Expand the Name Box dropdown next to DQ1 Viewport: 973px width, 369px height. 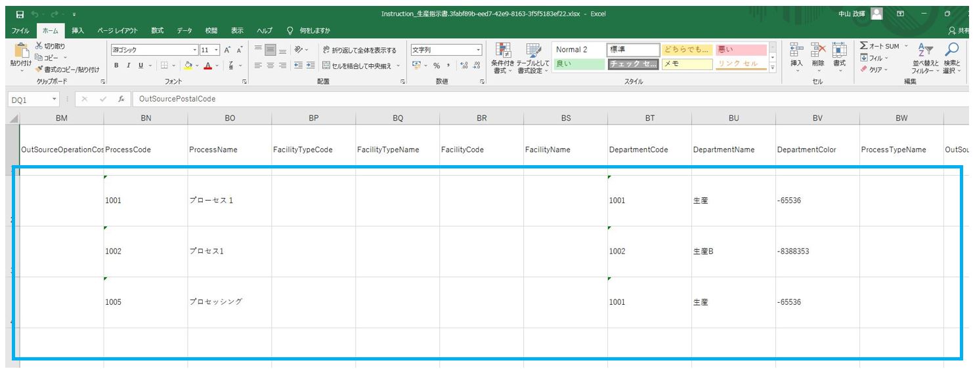(x=54, y=99)
